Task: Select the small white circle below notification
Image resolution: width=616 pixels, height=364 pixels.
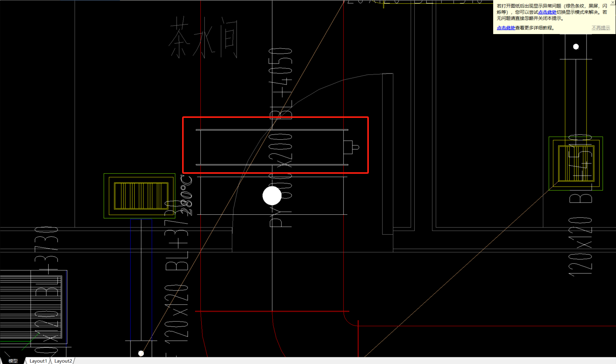Action: pos(576,47)
